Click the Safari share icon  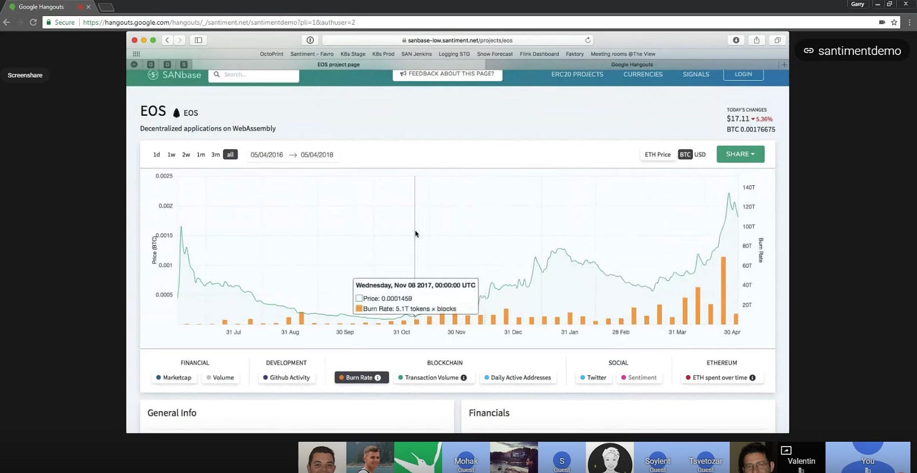click(x=757, y=40)
